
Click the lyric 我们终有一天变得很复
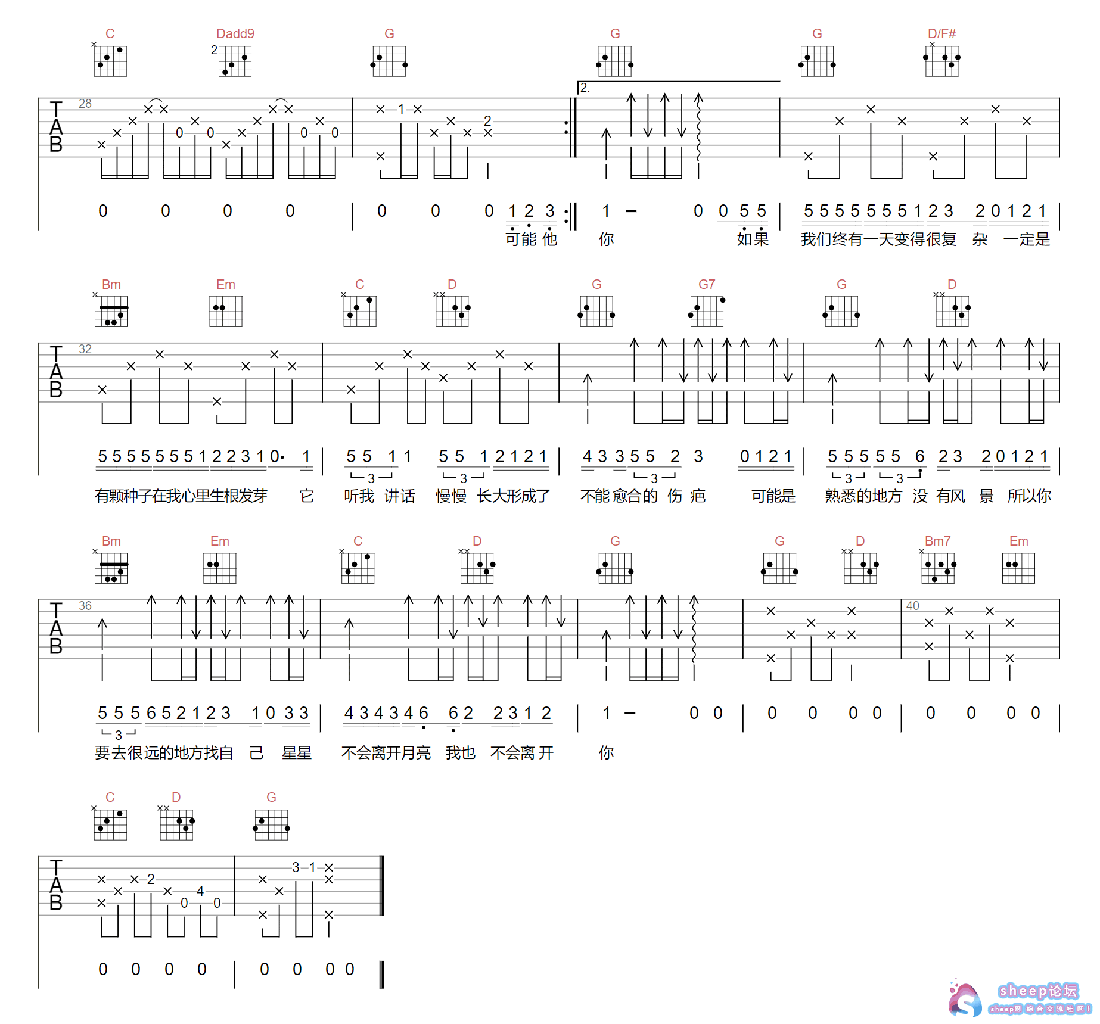click(878, 239)
